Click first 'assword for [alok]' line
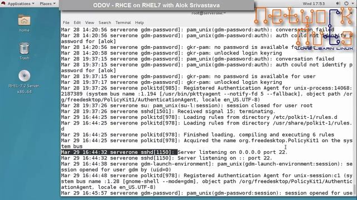The width and height of the screenshot is (357, 200). pos(89,41)
